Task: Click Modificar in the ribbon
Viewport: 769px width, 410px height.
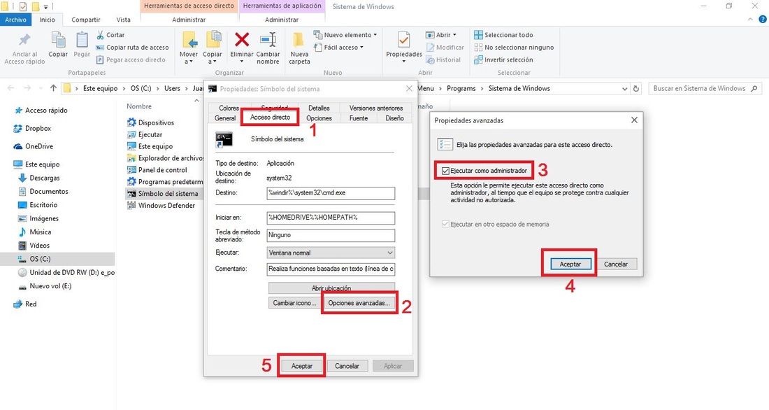Action: pyautogui.click(x=445, y=47)
